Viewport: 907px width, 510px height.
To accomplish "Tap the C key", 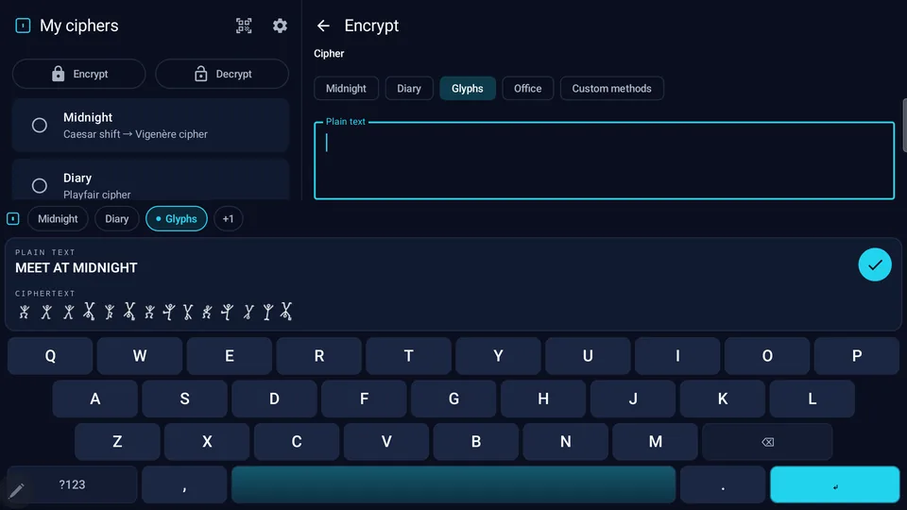I will pyautogui.click(x=297, y=442).
